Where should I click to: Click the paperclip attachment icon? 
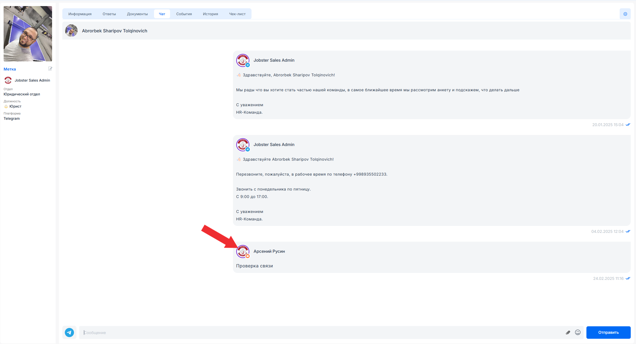568,332
